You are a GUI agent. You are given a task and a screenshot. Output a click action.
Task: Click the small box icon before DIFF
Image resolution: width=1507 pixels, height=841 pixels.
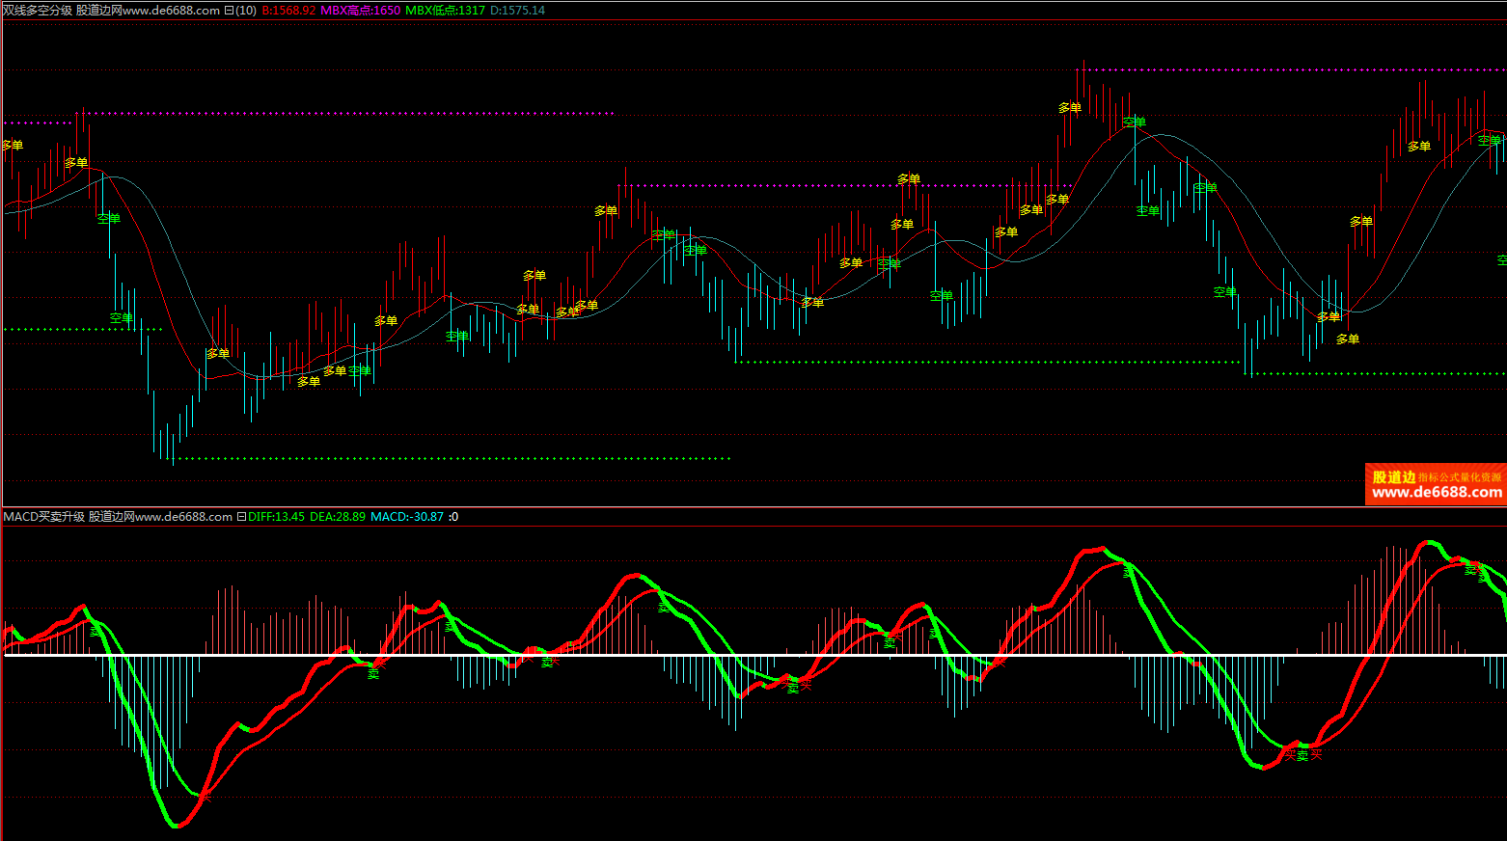tap(241, 517)
